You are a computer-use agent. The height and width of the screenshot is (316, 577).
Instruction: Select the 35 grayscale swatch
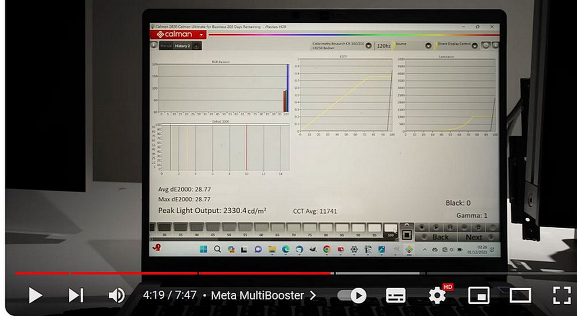(x=181, y=228)
